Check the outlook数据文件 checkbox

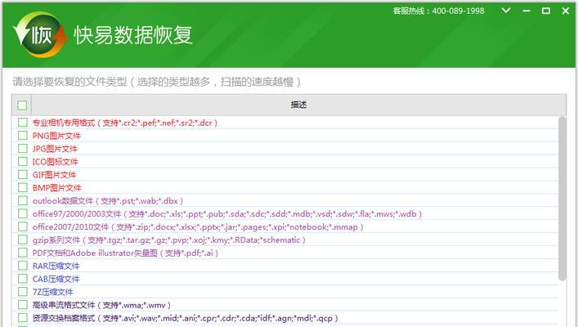23,200
